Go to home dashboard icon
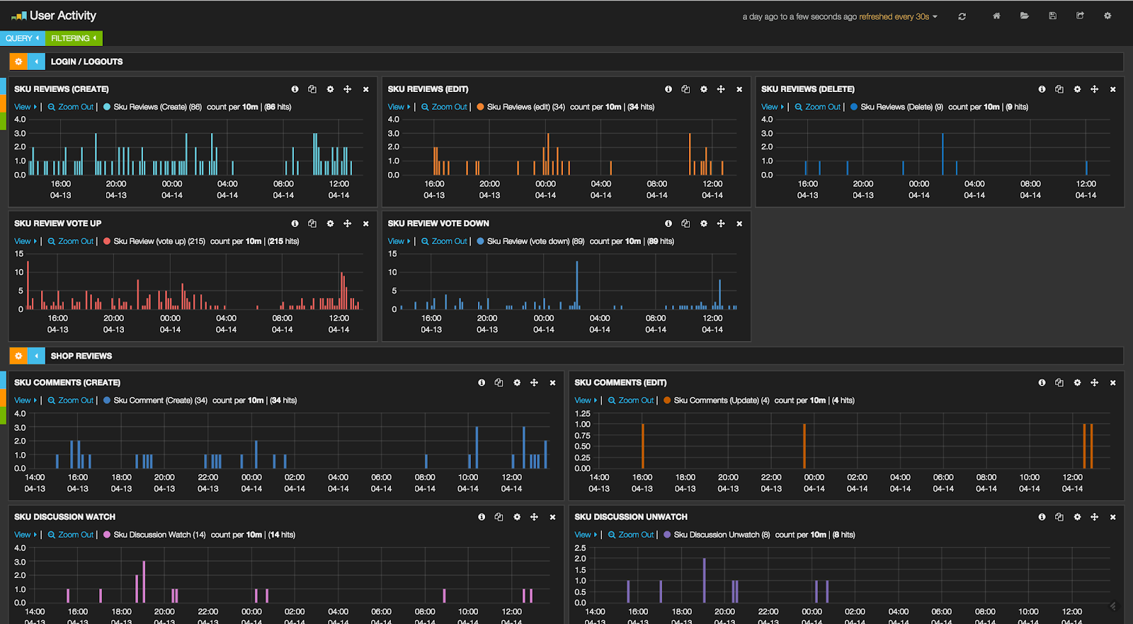 click(x=996, y=16)
